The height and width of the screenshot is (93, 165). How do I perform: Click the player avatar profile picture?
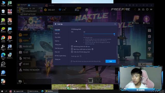pyautogui.click(x=20, y=10)
